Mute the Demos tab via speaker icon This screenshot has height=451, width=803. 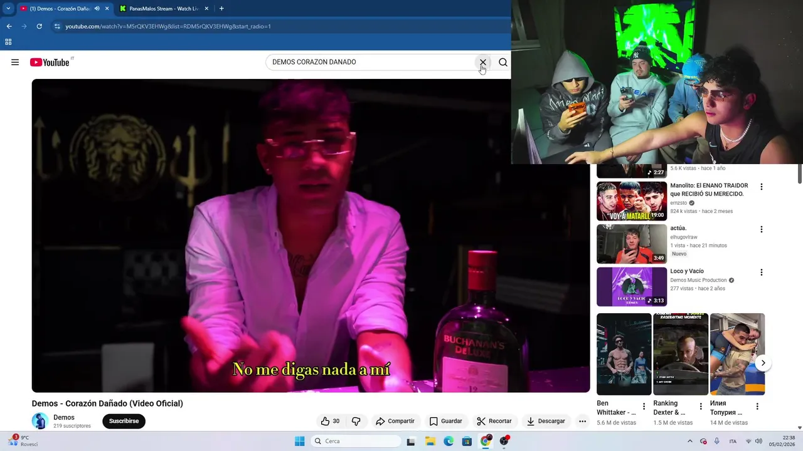click(x=97, y=9)
